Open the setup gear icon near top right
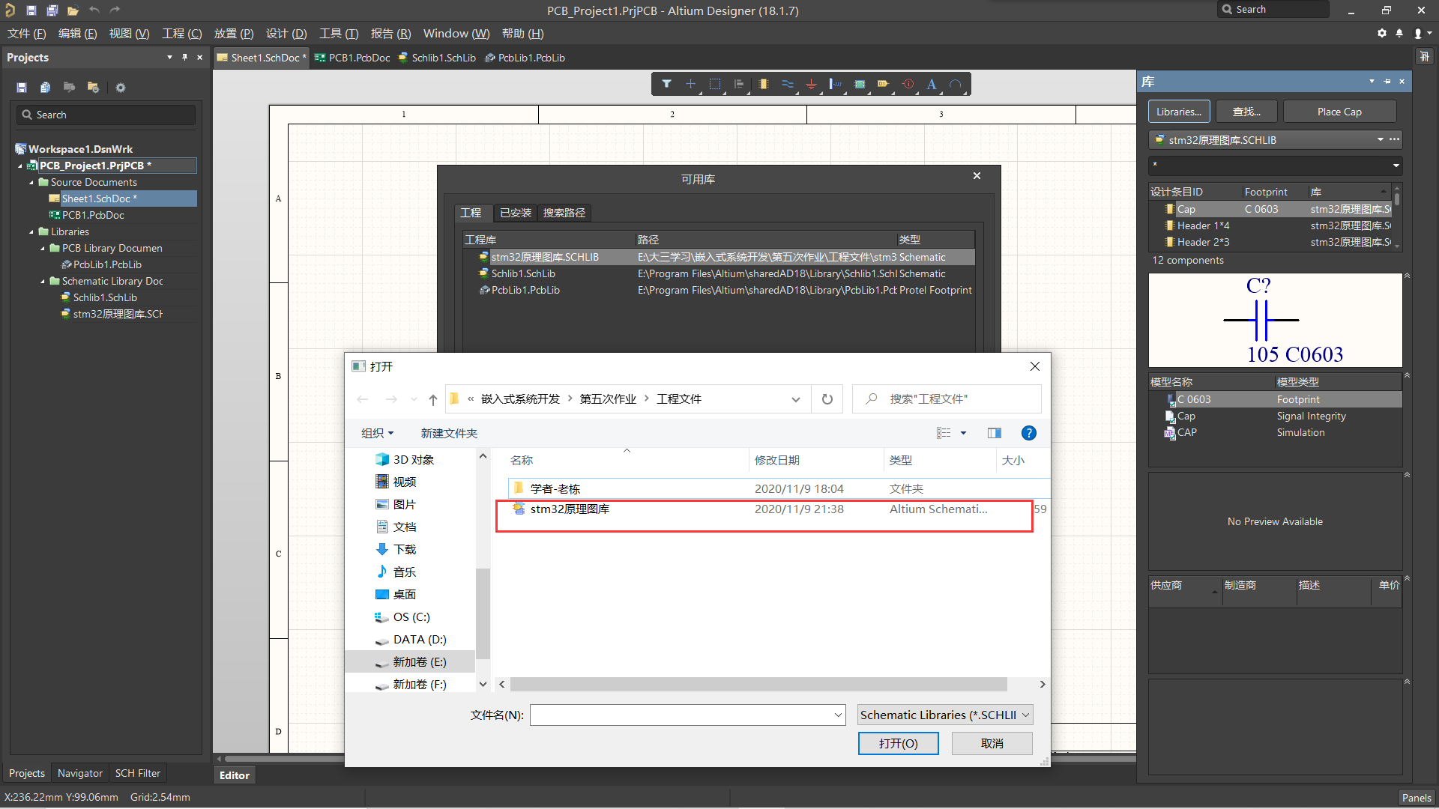Image resolution: width=1439 pixels, height=809 pixels. coord(1382,33)
